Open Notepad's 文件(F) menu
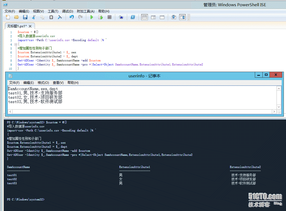This screenshot has height=211, width=286. pyautogui.click(x=14, y=83)
